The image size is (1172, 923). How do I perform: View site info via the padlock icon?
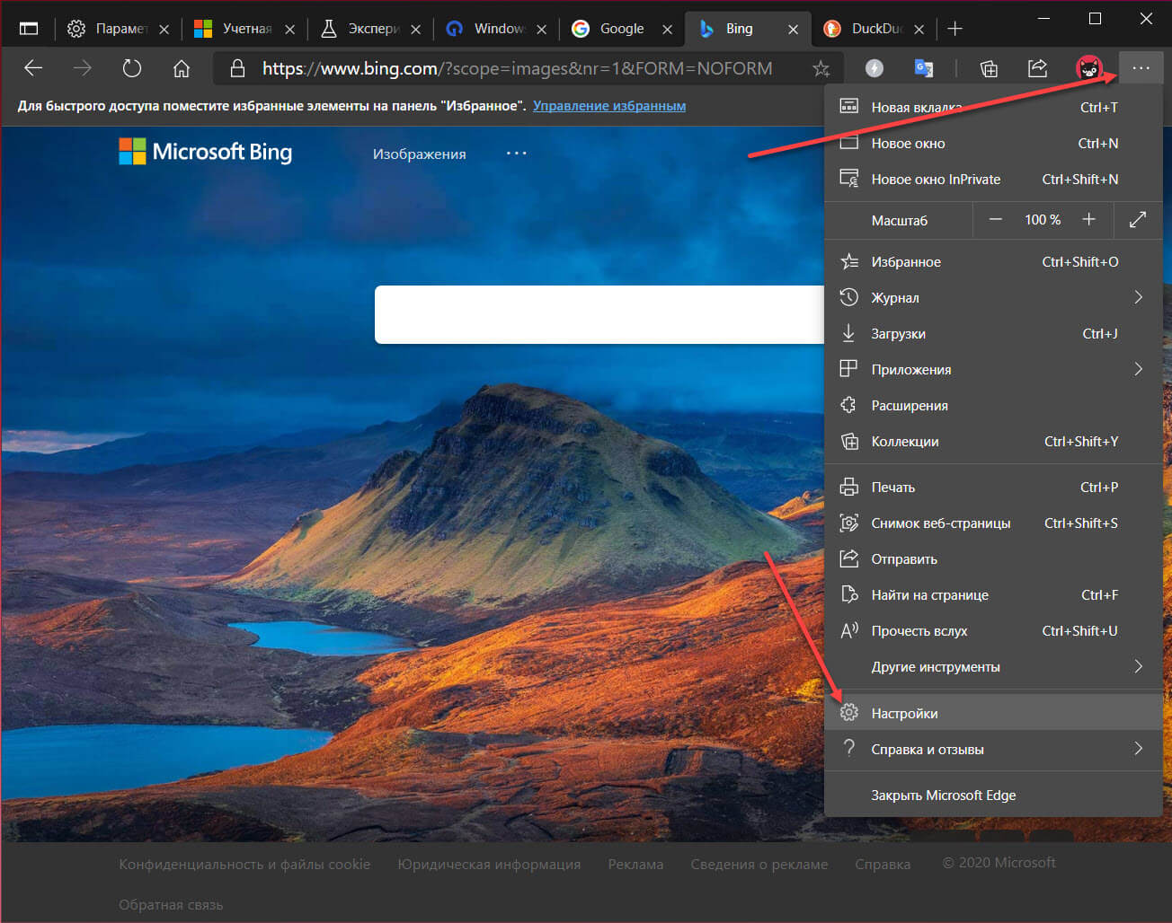pyautogui.click(x=237, y=68)
